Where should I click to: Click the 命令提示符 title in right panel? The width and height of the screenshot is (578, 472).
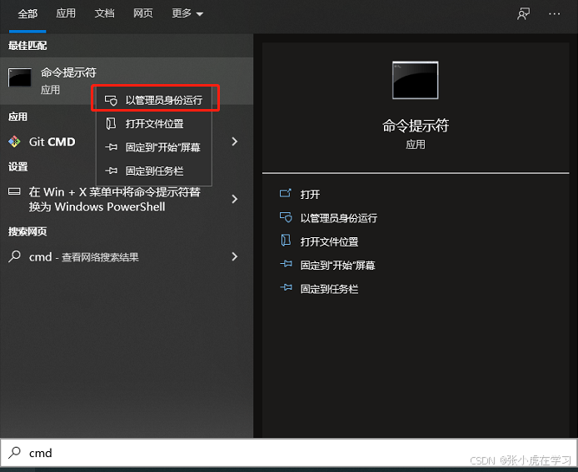click(x=415, y=126)
